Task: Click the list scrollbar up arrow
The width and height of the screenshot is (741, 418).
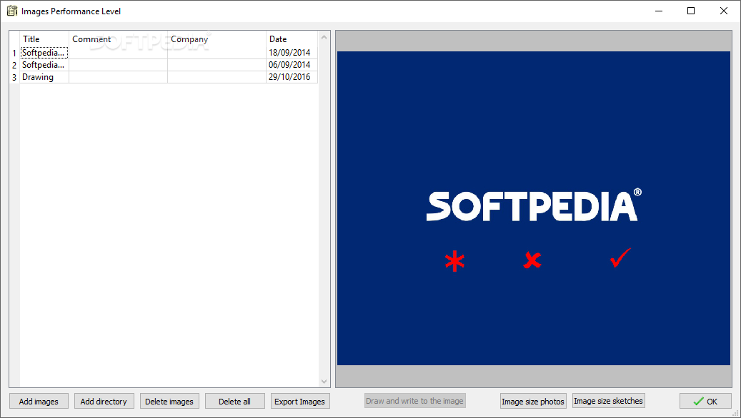Action: [324, 37]
